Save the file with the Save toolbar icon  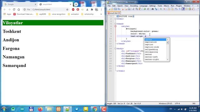tap(115, 9)
